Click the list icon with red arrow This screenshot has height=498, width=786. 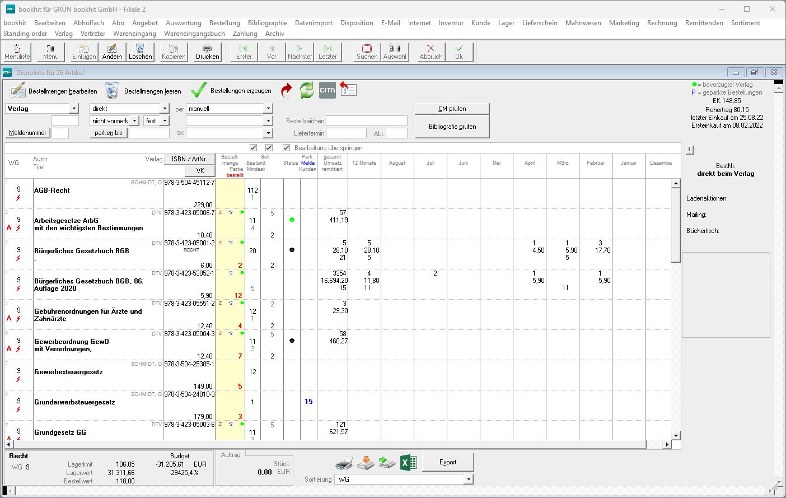point(348,90)
